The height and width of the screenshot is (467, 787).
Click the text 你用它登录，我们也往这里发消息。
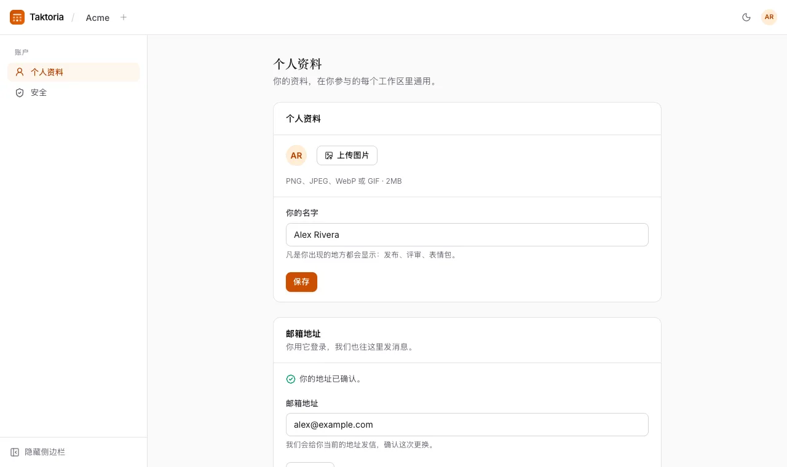click(351, 347)
